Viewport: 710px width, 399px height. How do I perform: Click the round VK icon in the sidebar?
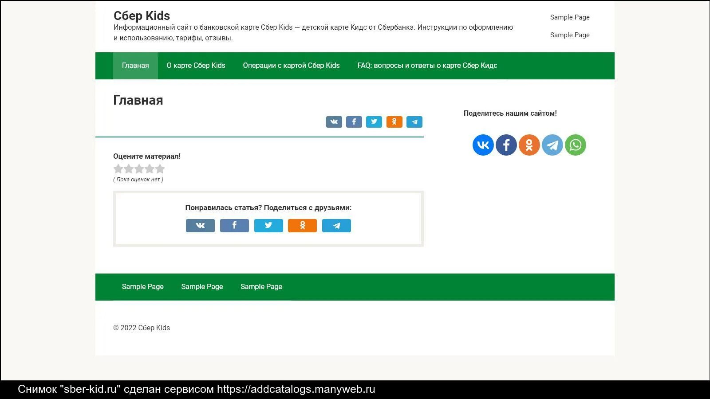coord(483,145)
